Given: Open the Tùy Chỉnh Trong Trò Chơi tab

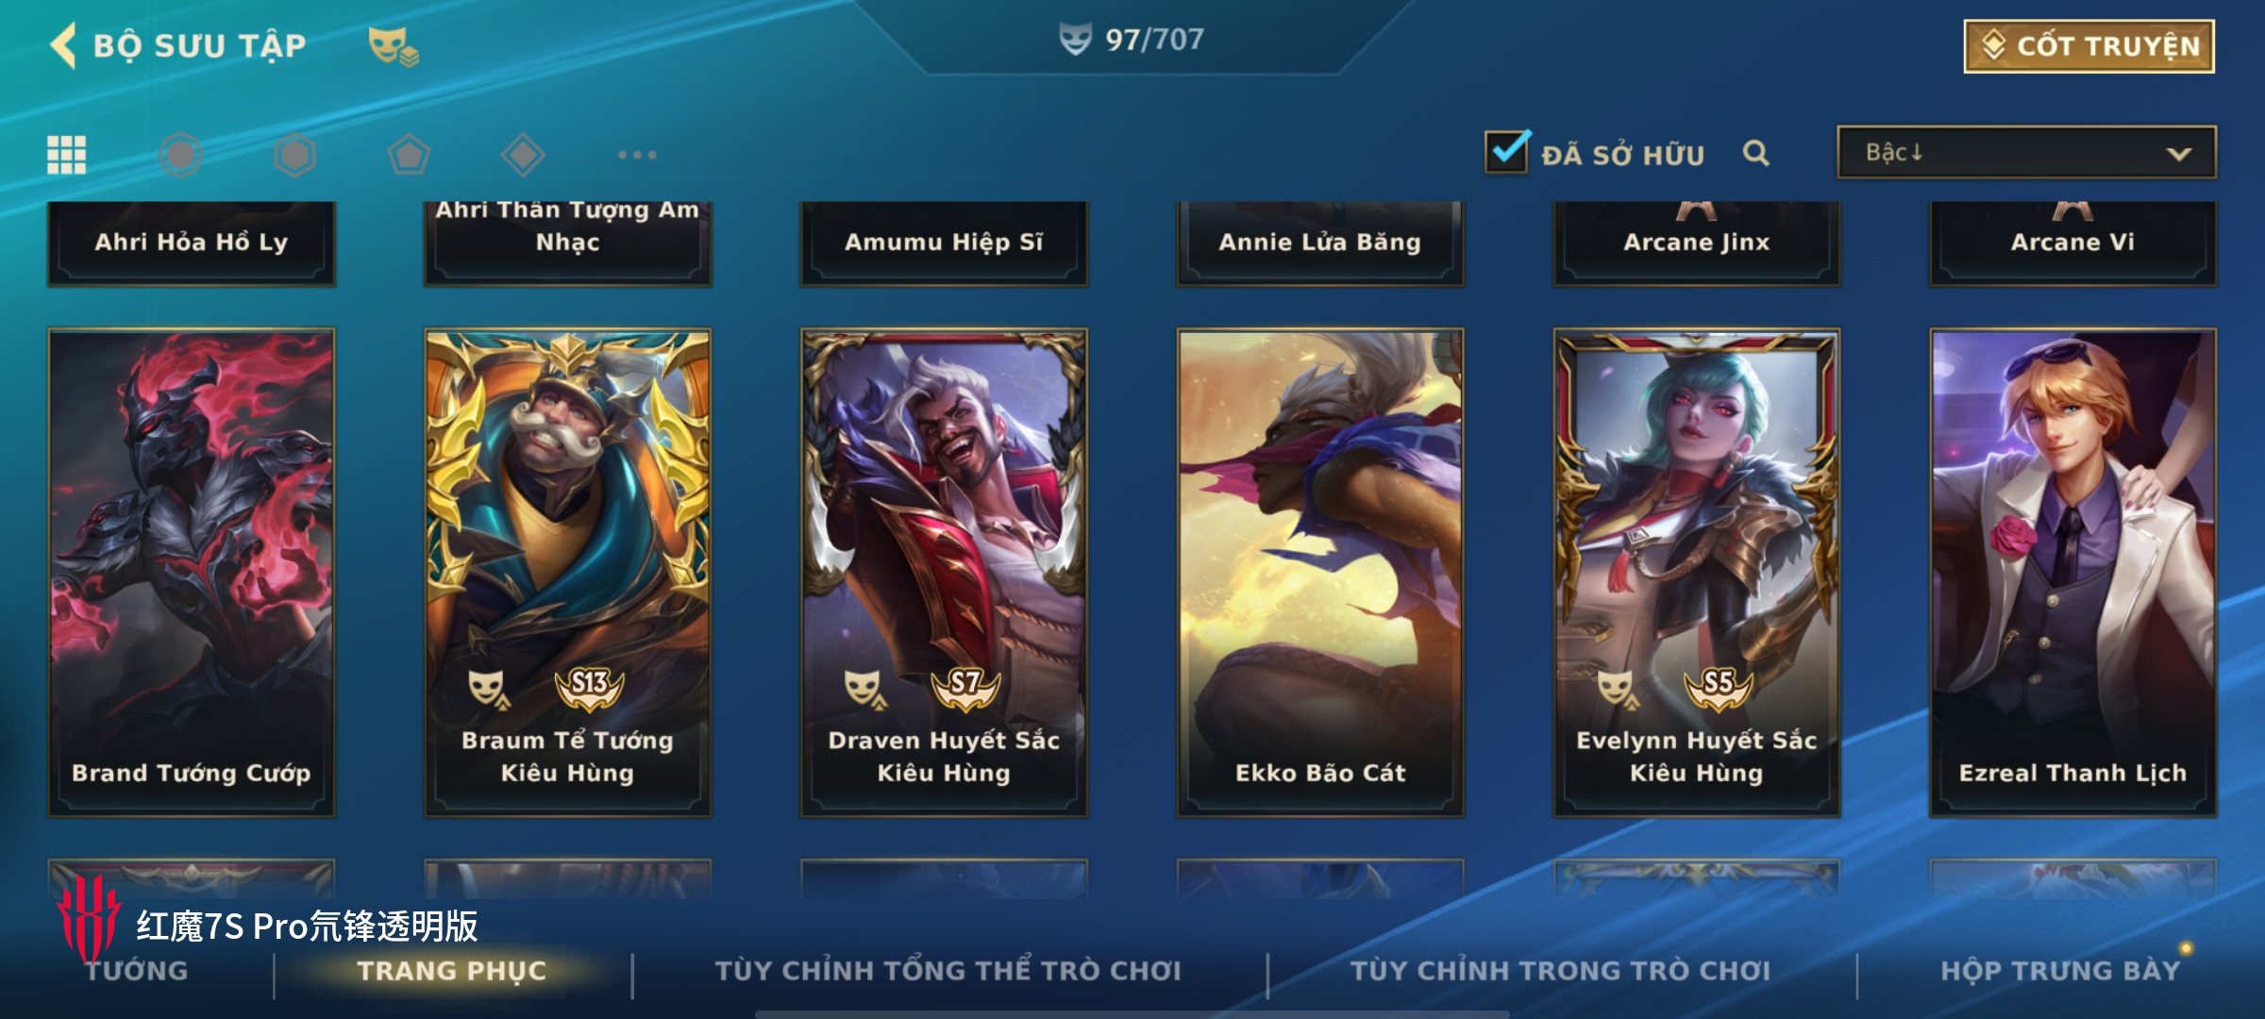Looking at the screenshot, I should (x=1560, y=971).
